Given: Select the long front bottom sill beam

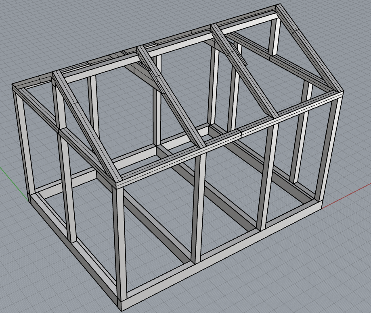Looking at the screenshot, I should coord(222,256).
